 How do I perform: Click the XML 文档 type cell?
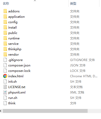point(77,92)
